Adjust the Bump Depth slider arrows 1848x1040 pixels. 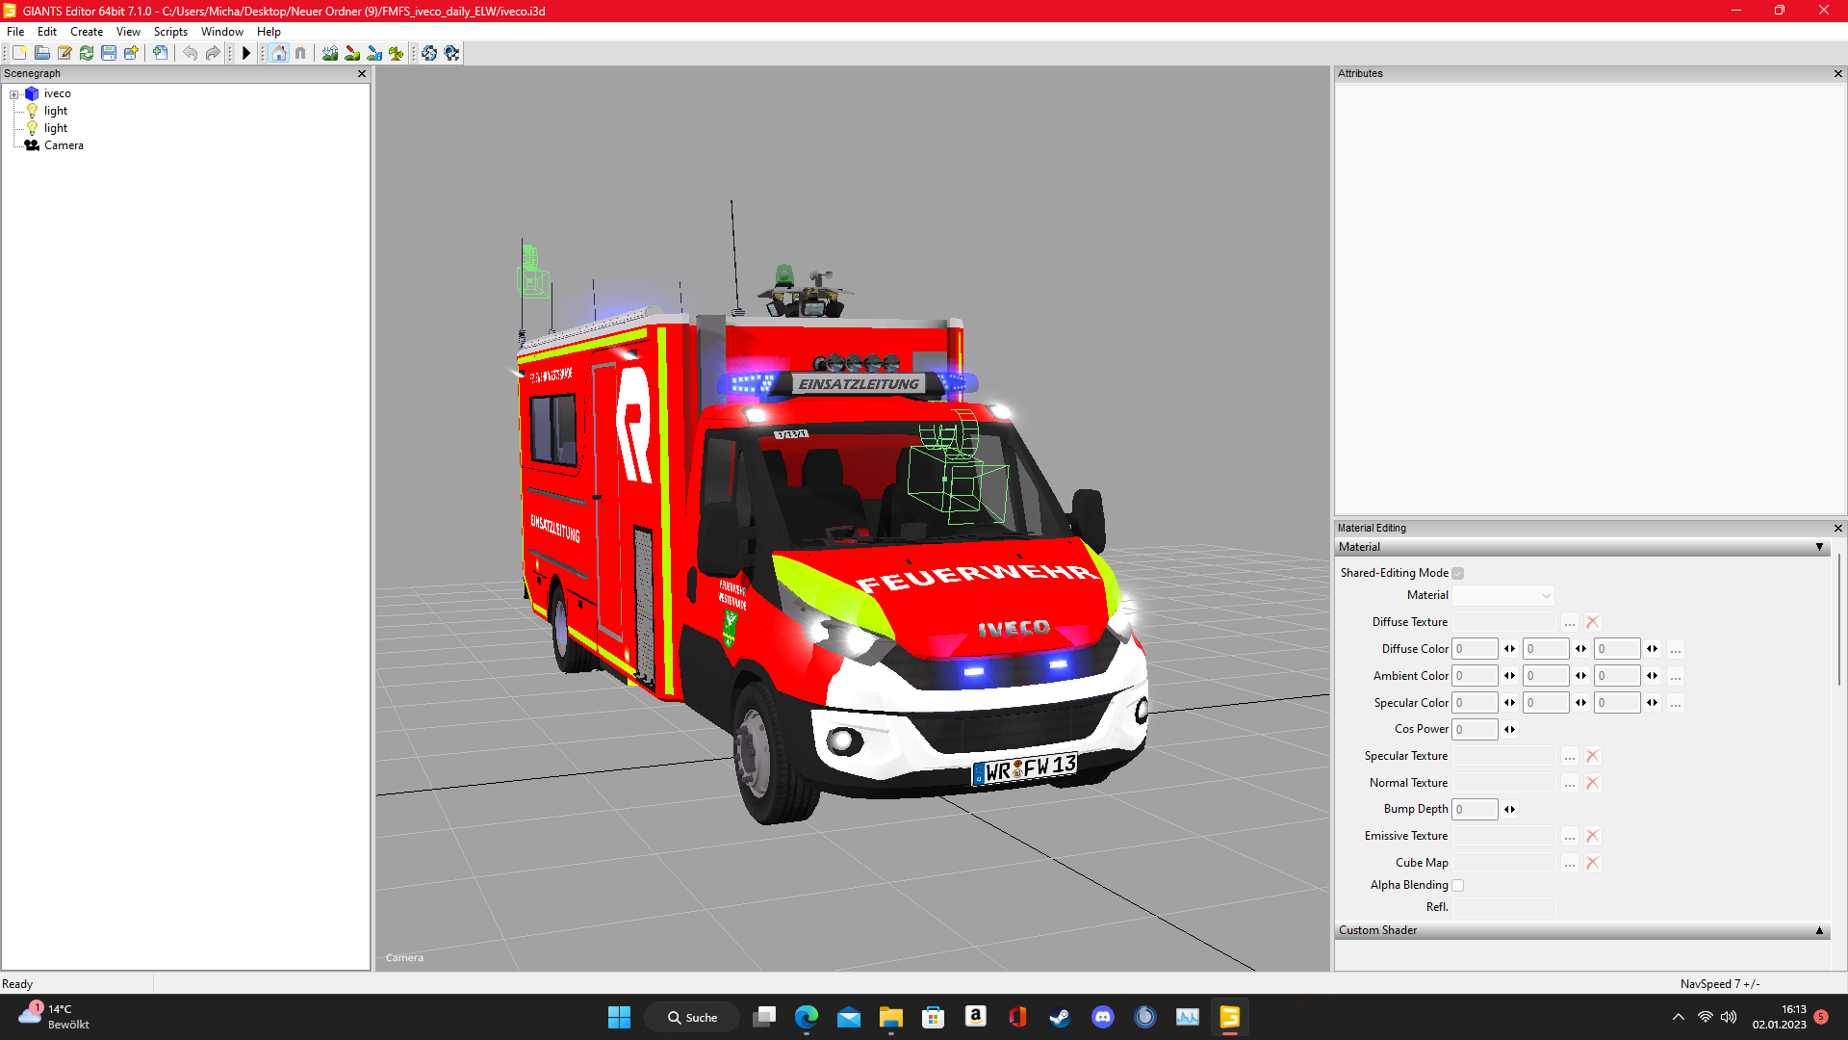[x=1509, y=809]
